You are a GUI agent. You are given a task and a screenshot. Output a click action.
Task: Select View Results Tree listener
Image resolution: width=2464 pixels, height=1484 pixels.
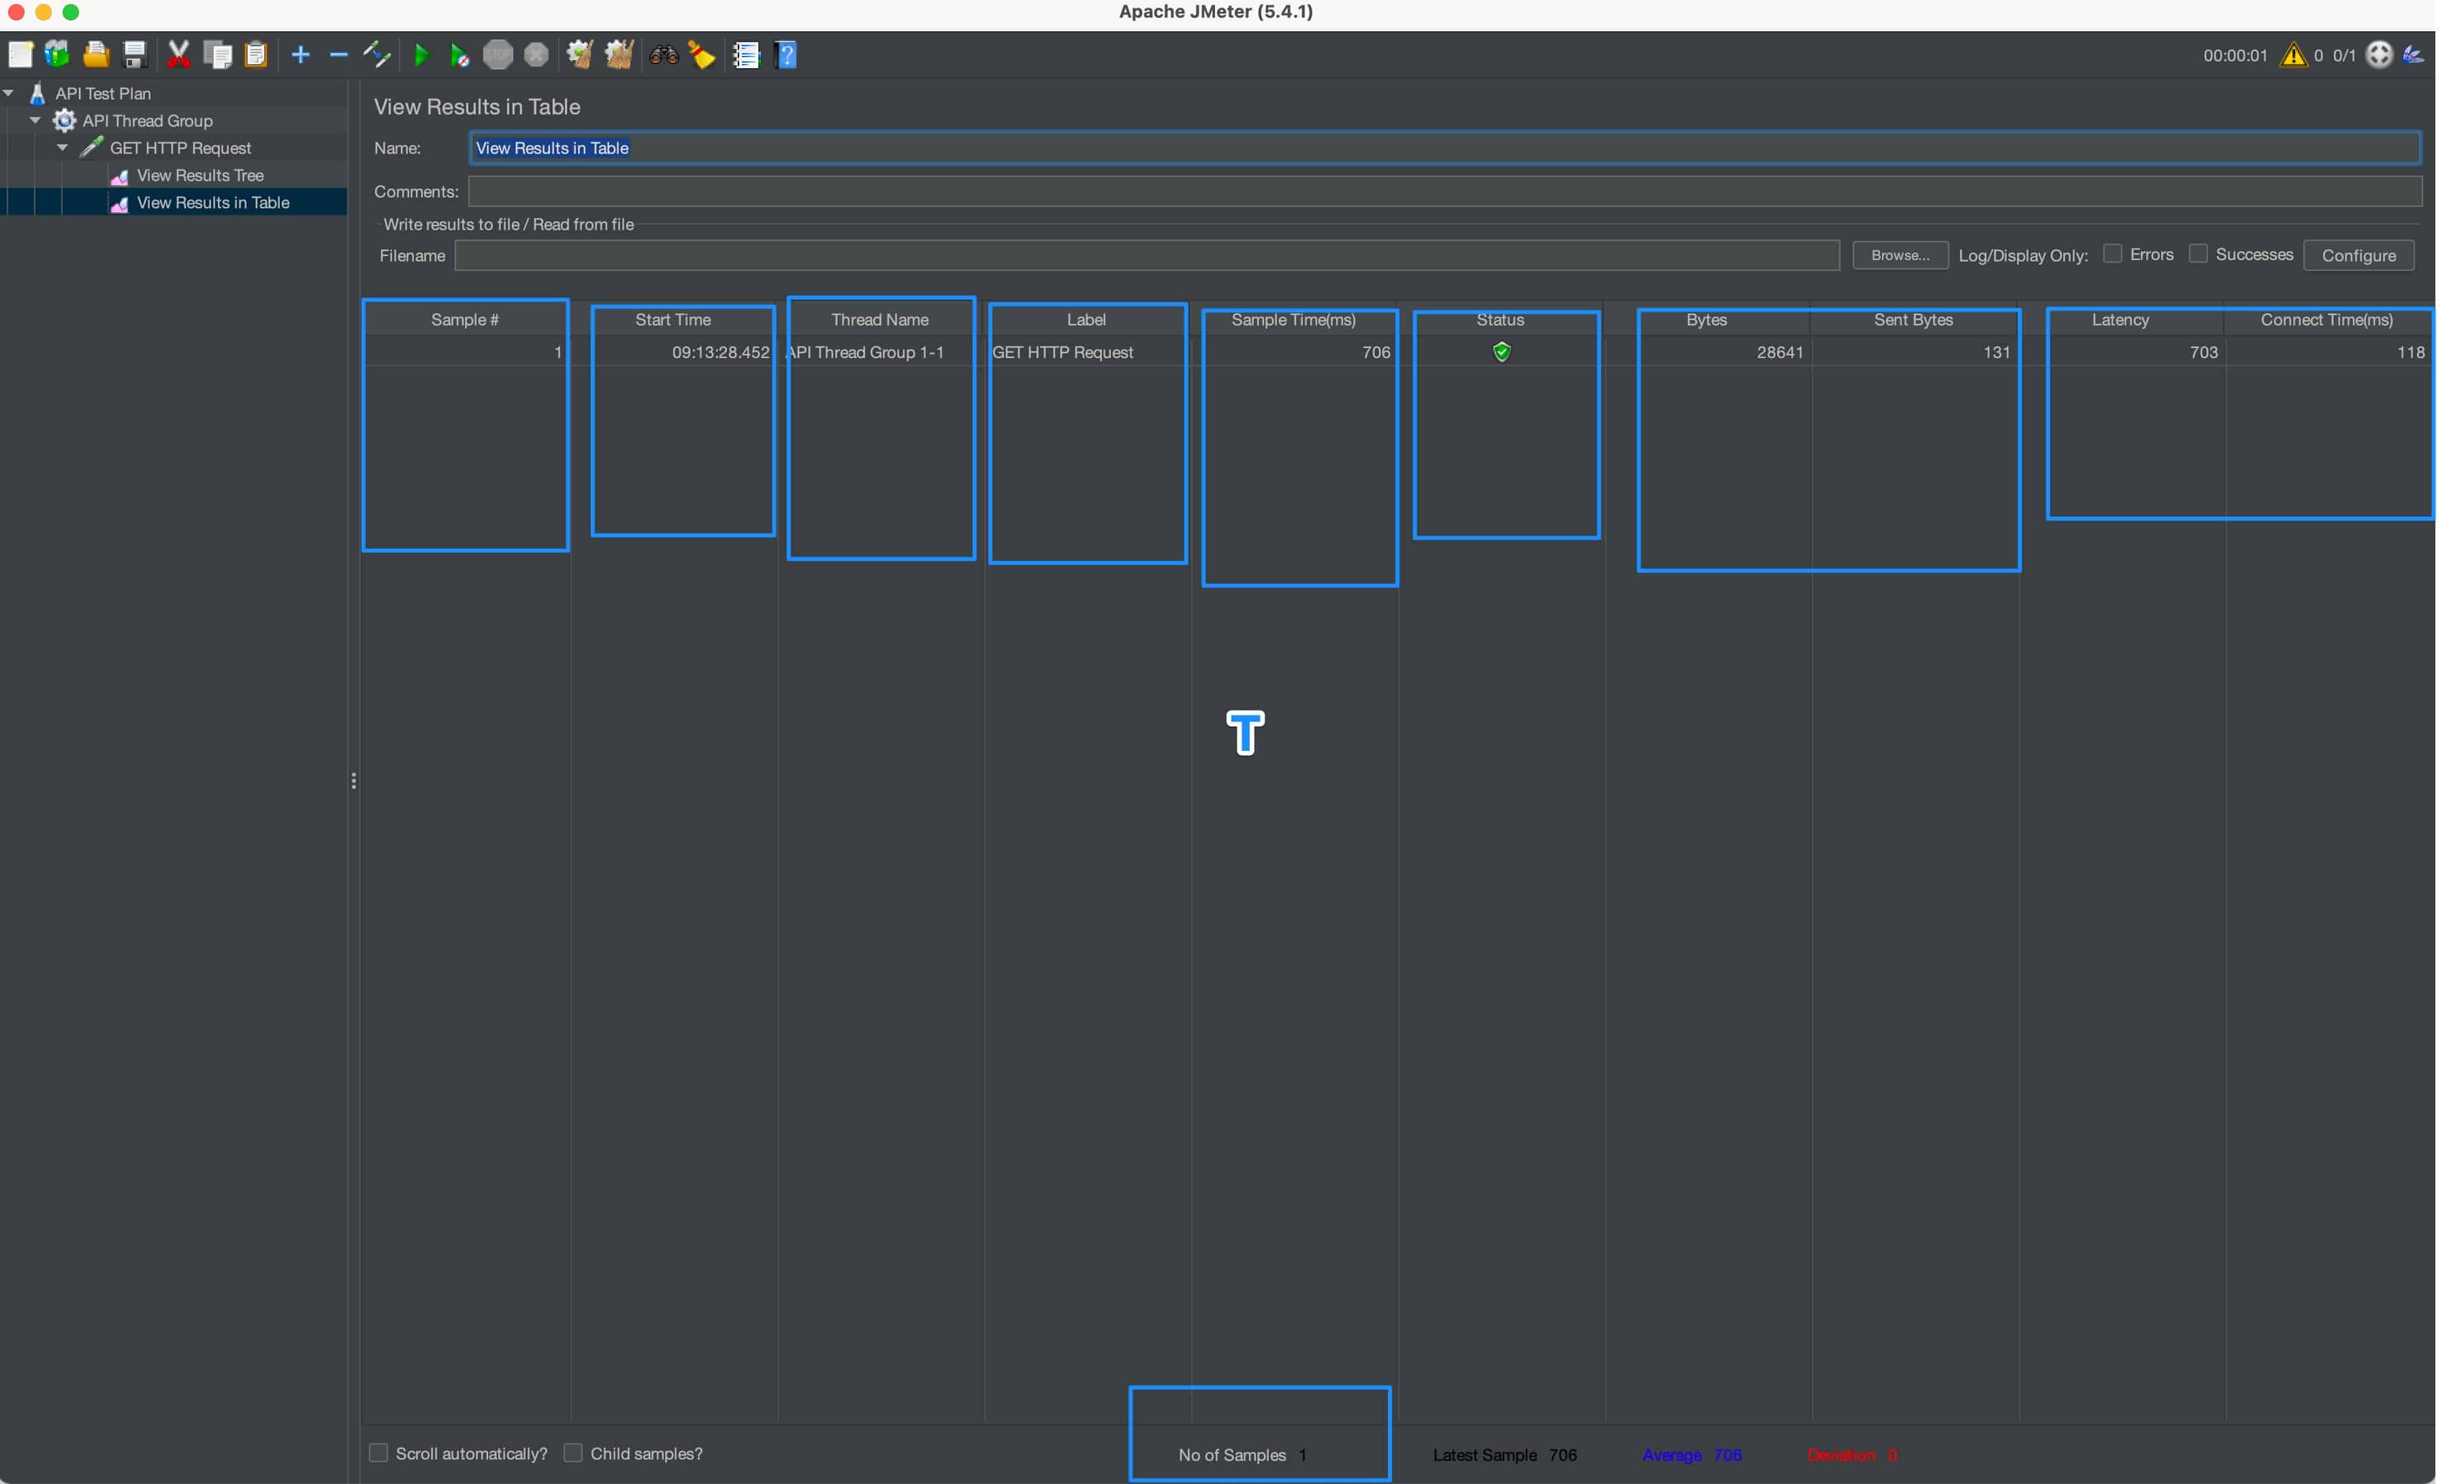[201, 175]
